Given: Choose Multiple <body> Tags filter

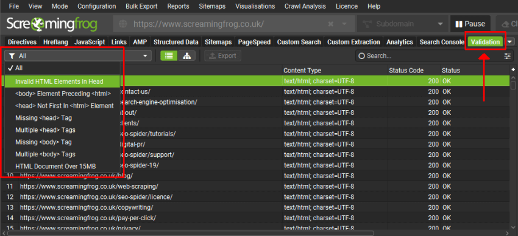Looking at the screenshot, I should (62, 154).
